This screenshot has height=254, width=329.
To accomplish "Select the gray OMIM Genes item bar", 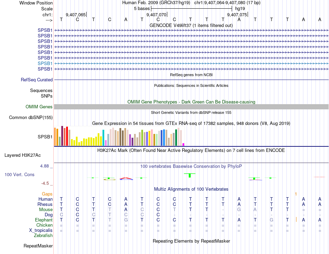I will pos(191,107).
